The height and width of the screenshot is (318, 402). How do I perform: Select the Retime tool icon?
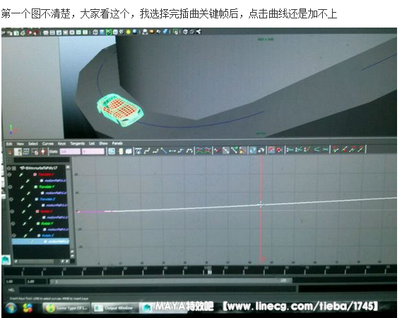coord(43,152)
